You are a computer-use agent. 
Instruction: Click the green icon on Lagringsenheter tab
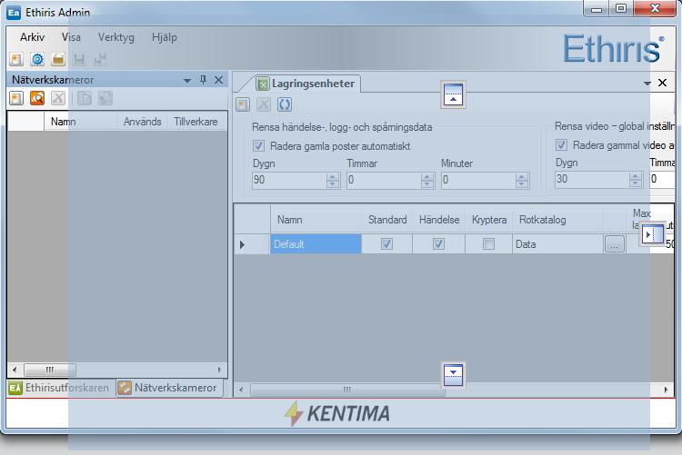[x=262, y=84]
